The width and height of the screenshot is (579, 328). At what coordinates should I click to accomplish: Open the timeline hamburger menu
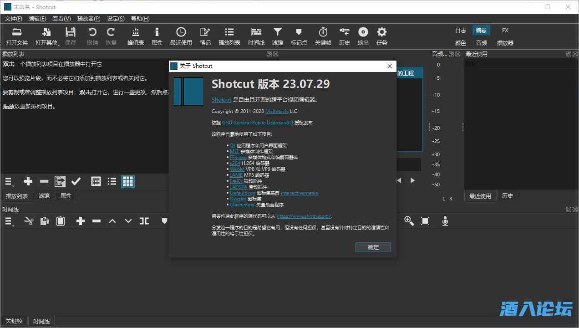9,221
